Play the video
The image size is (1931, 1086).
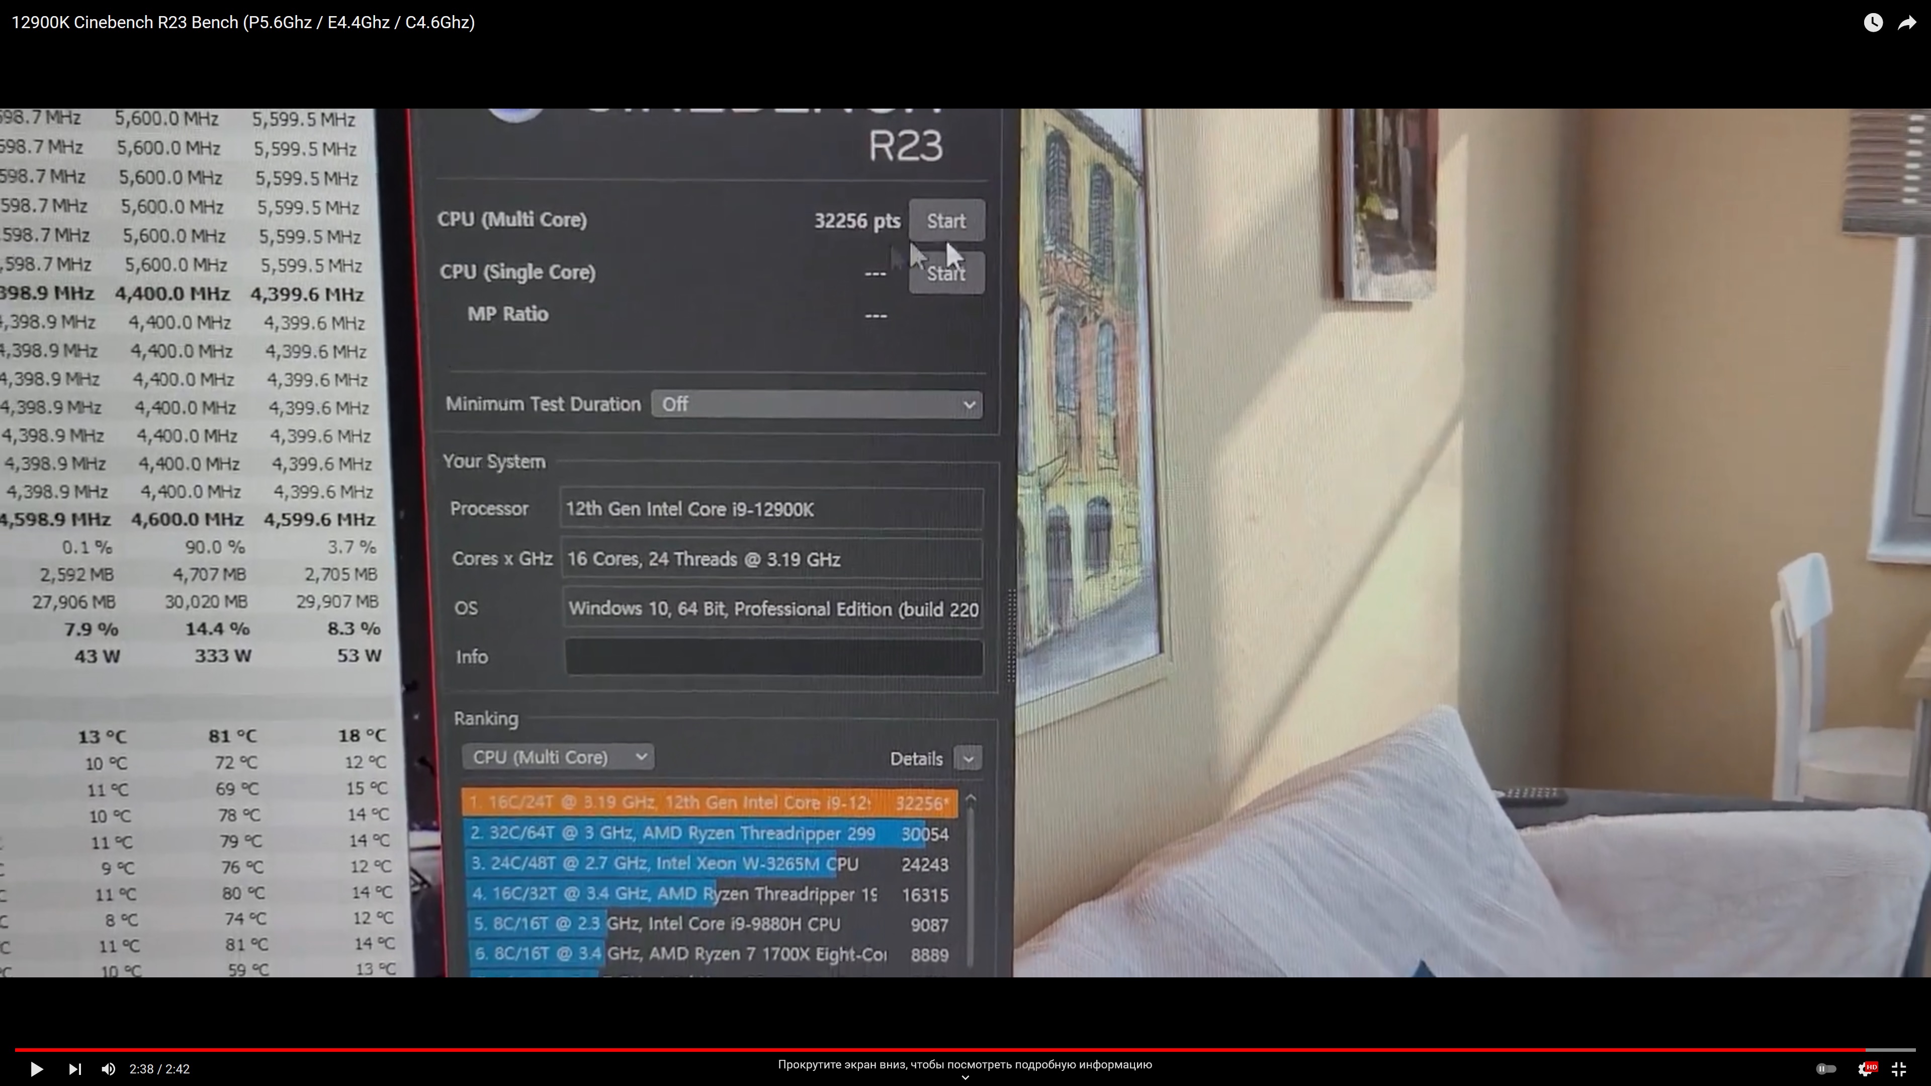pyautogui.click(x=36, y=1069)
